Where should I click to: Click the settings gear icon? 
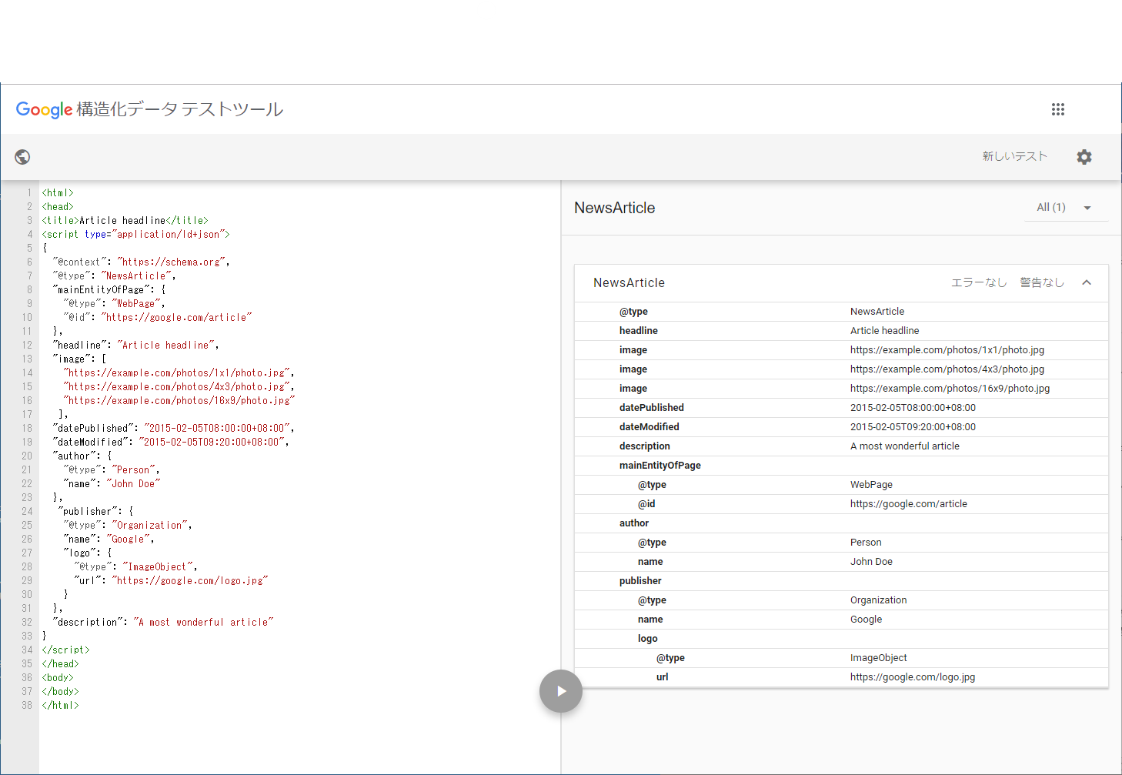click(1084, 157)
